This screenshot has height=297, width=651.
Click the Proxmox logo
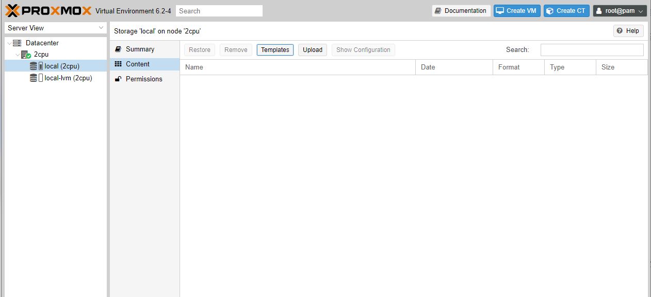click(48, 11)
